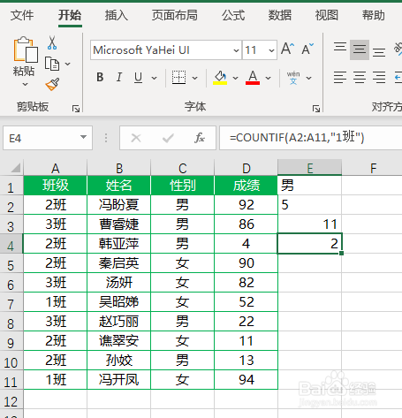The width and height of the screenshot is (402, 418).
Task: Expand fill color palette
Action: tap(235, 78)
